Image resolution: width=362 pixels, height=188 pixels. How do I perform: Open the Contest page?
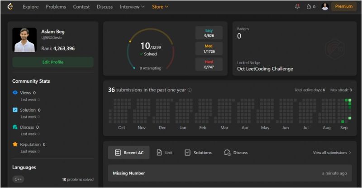pyautogui.click(x=81, y=7)
